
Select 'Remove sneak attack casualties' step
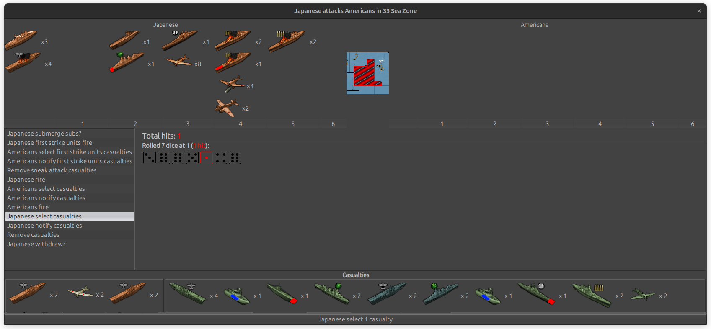click(70, 170)
